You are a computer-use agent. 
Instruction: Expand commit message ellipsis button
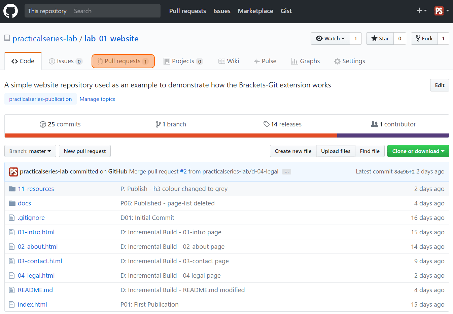pos(287,172)
